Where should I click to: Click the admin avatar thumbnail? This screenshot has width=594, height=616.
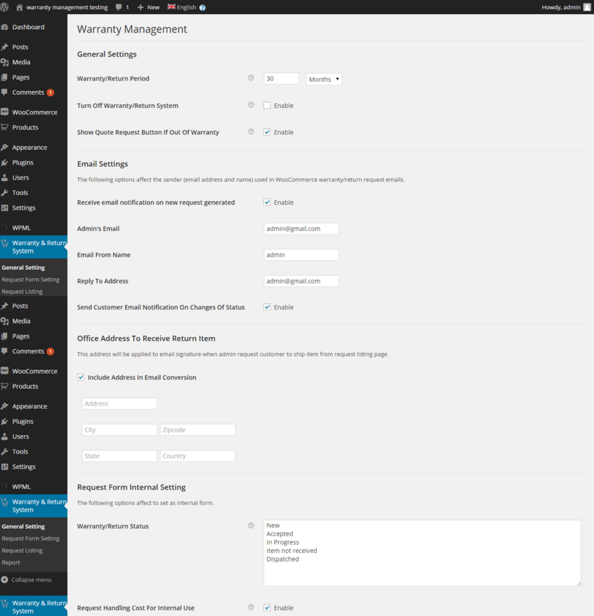[587, 7]
